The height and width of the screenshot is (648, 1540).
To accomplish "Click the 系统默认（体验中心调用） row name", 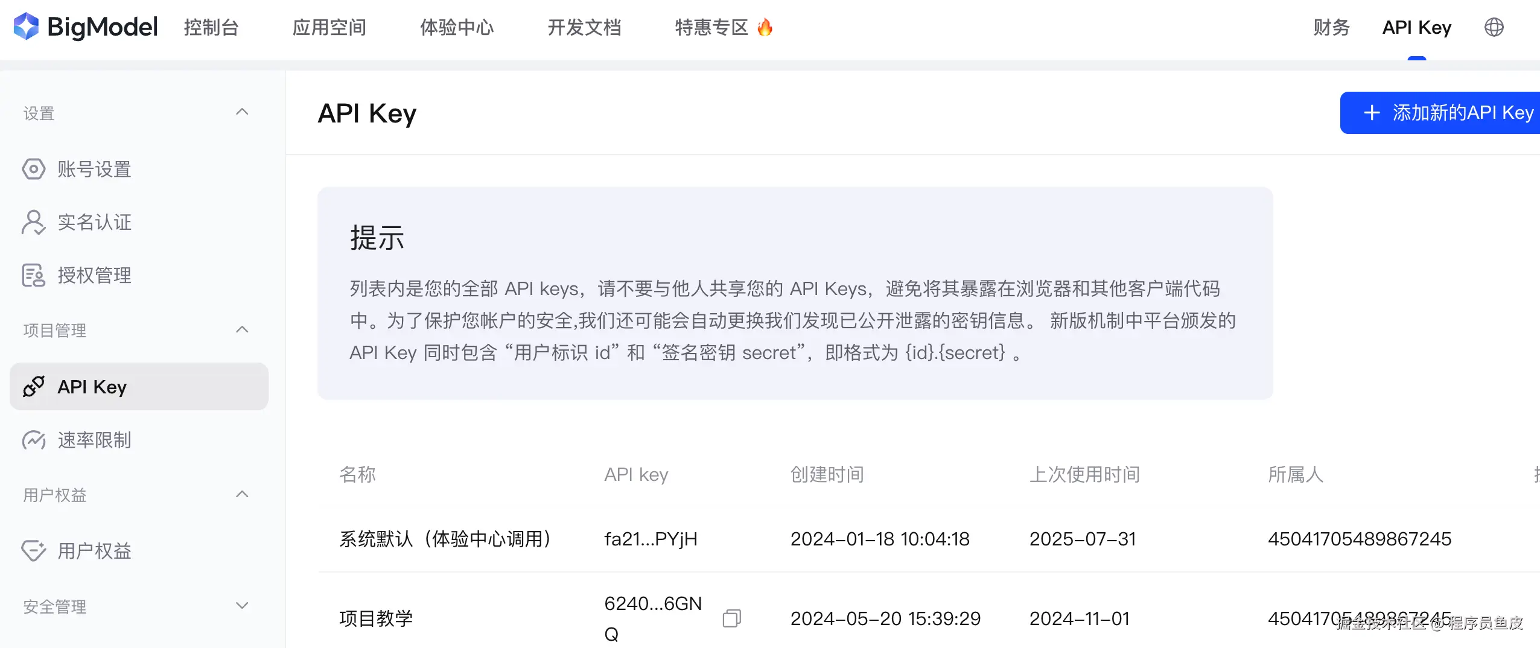I will (445, 539).
